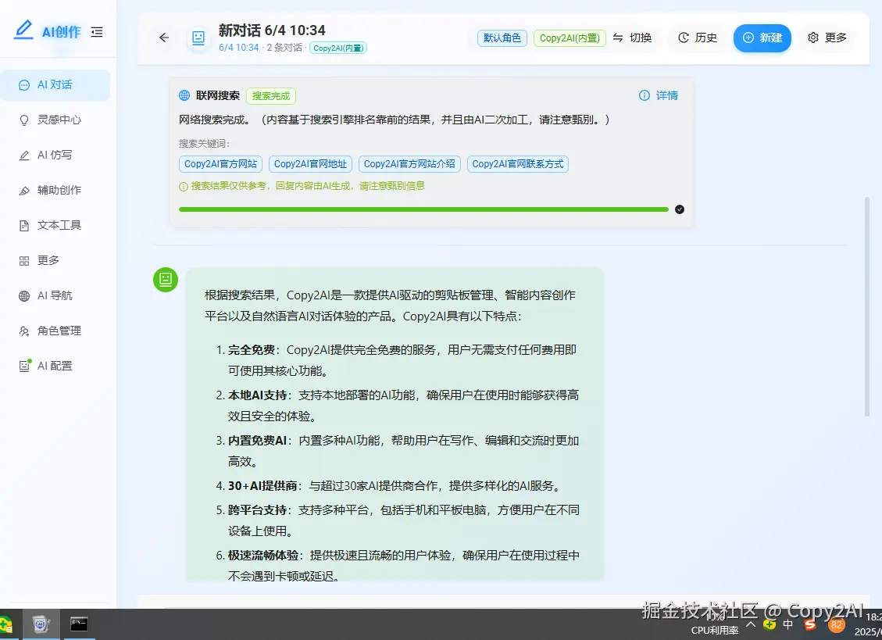The width and height of the screenshot is (882, 640).
Task: Collapse the sidebar with the menu-fold icon
Action: pyautogui.click(x=97, y=32)
